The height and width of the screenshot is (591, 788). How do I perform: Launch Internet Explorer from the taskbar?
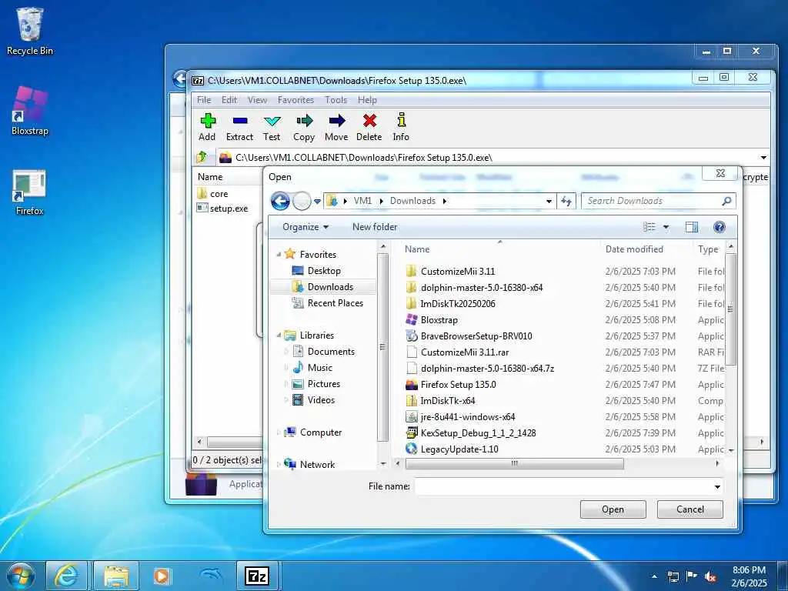coord(66,576)
